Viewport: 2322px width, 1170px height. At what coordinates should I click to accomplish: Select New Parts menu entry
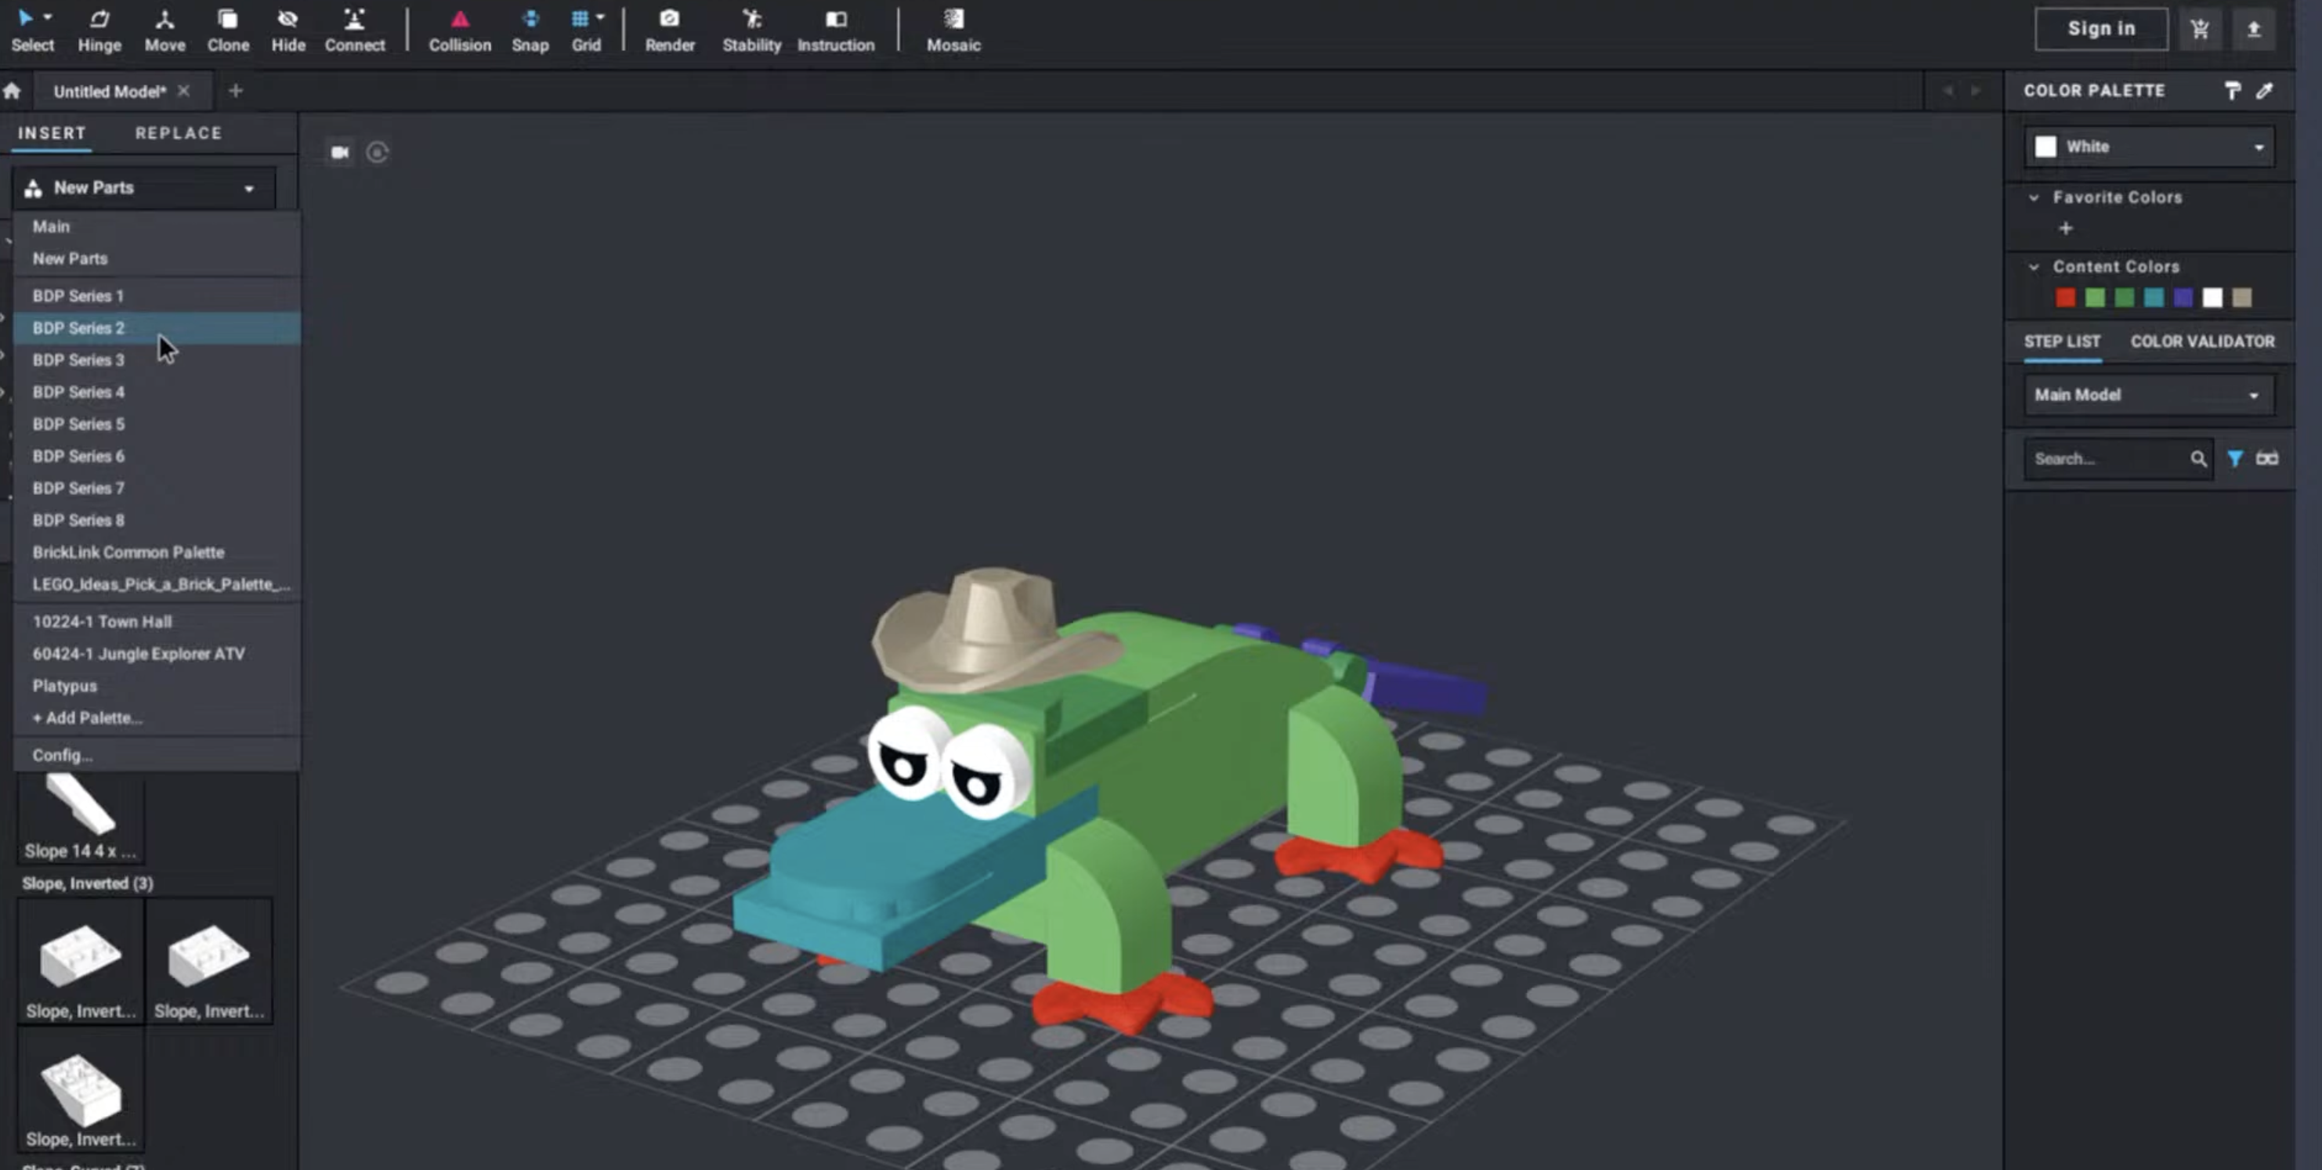pos(157,258)
